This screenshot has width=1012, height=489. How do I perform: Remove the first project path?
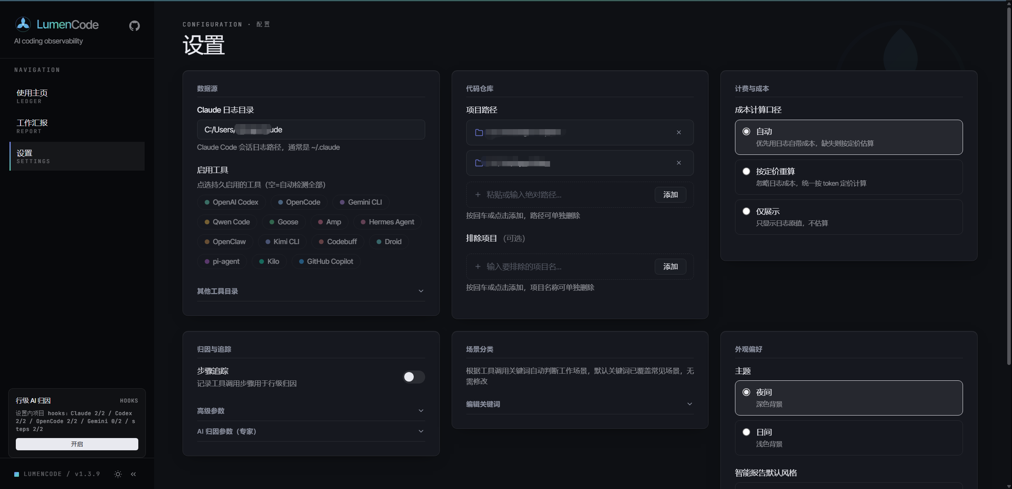[x=679, y=132]
